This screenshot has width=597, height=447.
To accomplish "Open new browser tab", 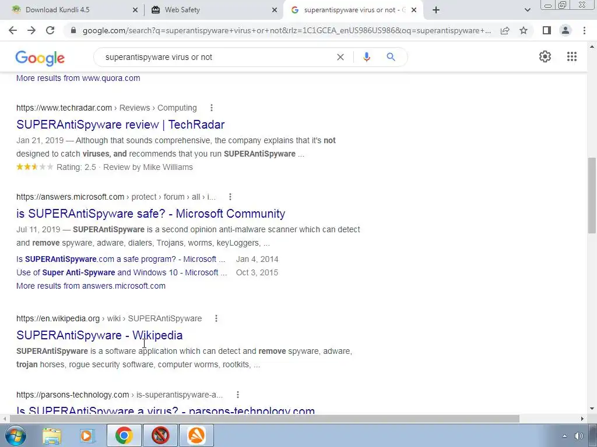I will click(x=436, y=10).
